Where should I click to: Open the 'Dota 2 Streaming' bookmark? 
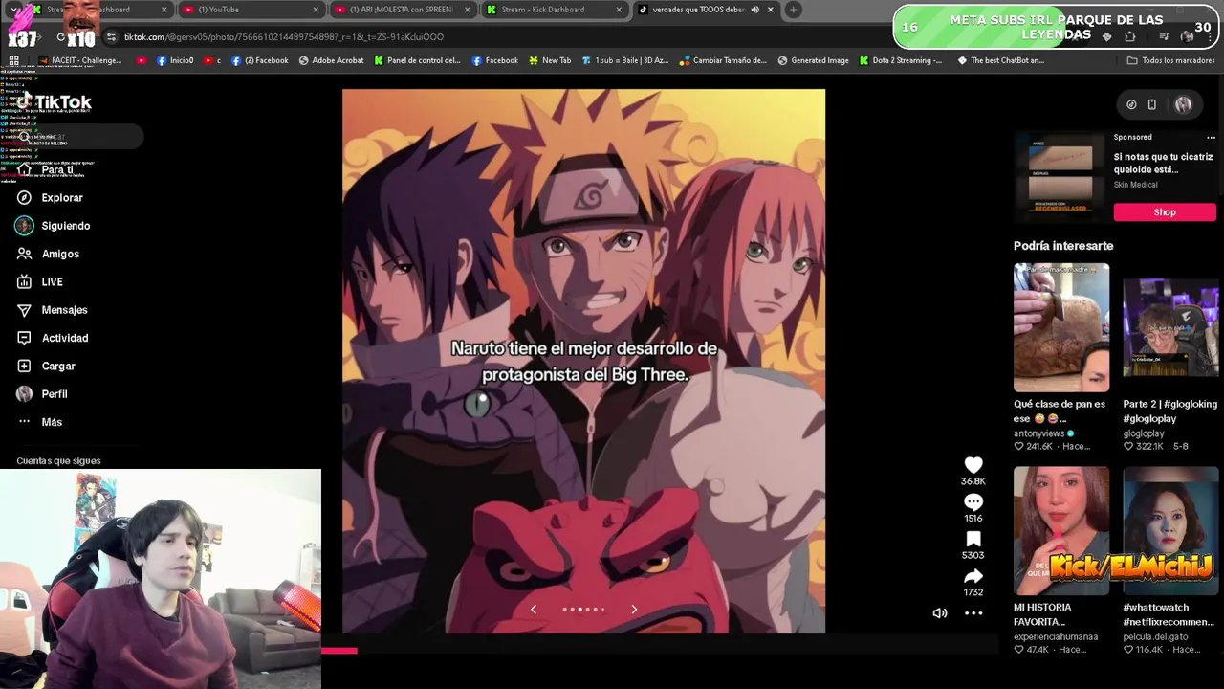900,60
